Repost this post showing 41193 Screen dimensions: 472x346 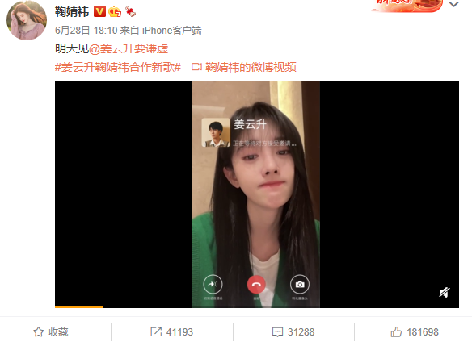(171, 331)
